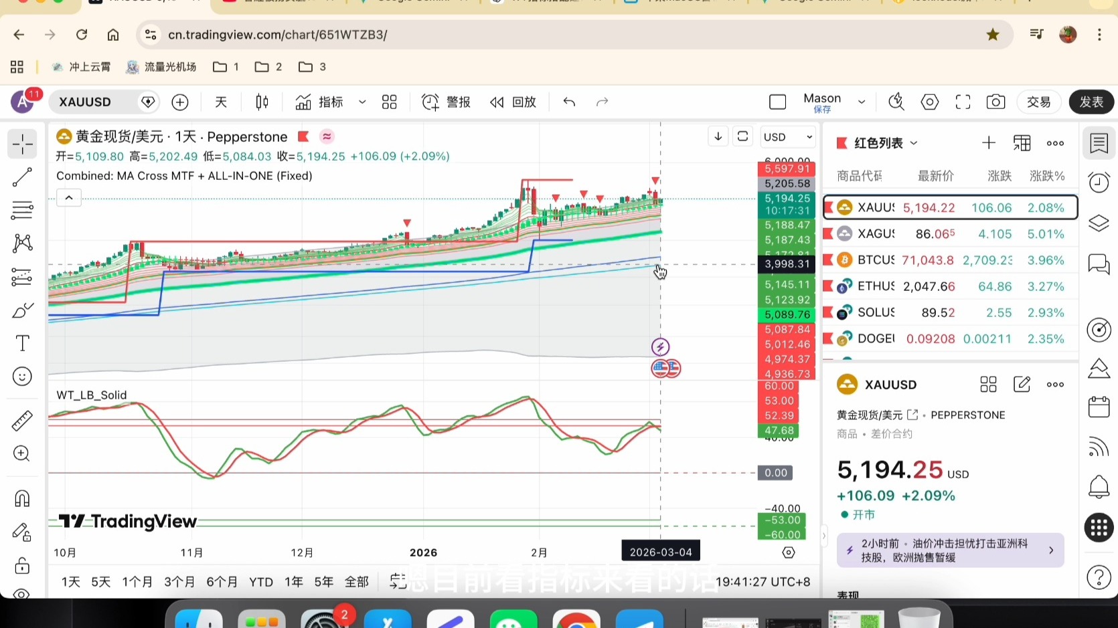The image size is (1118, 628).
Task: Open the candlestick chart style picker
Action: pyautogui.click(x=262, y=102)
